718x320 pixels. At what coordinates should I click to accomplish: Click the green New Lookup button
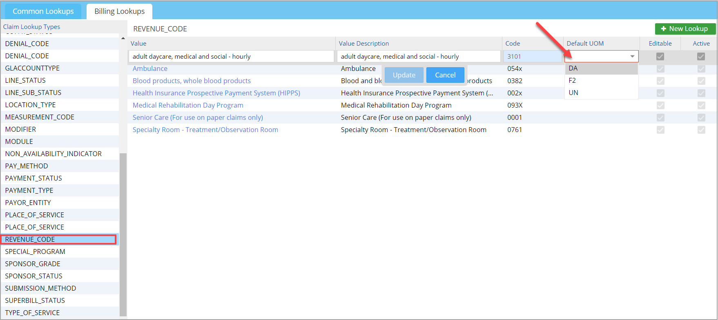tap(685, 29)
